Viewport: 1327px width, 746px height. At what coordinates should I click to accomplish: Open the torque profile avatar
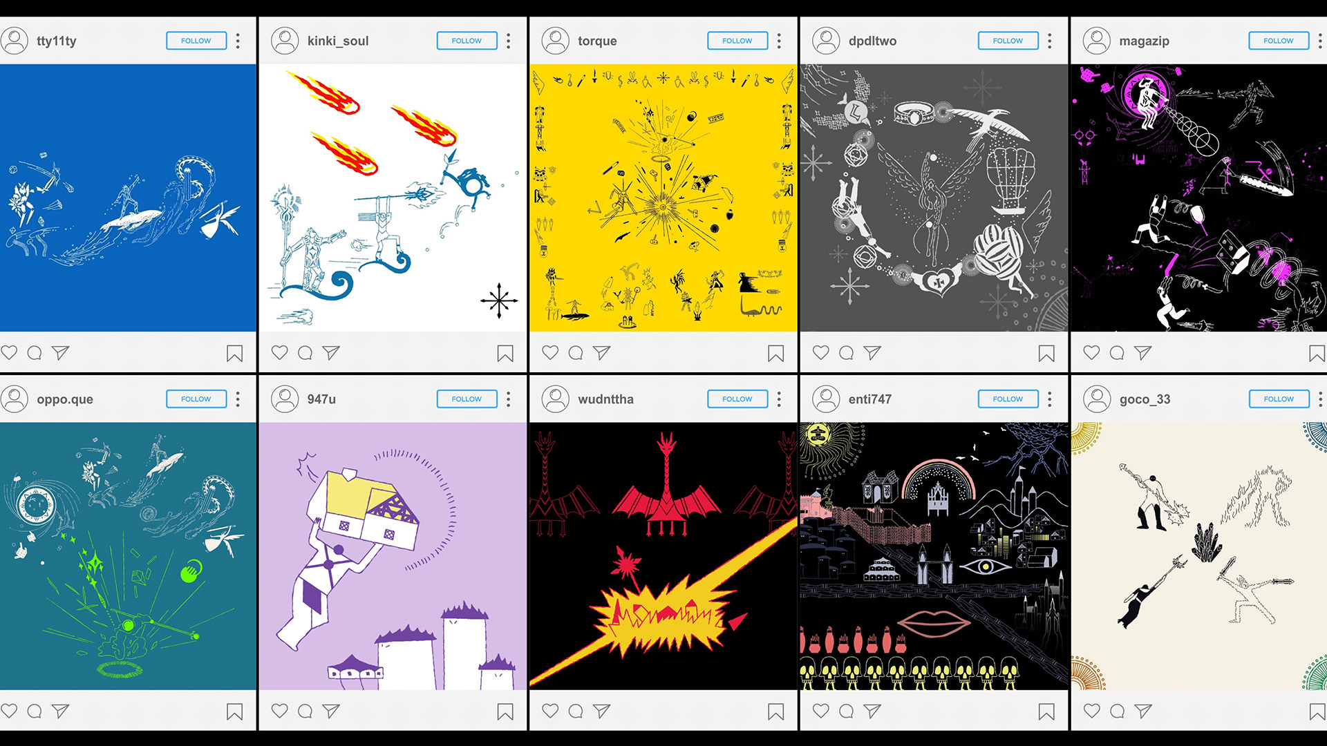(x=555, y=41)
